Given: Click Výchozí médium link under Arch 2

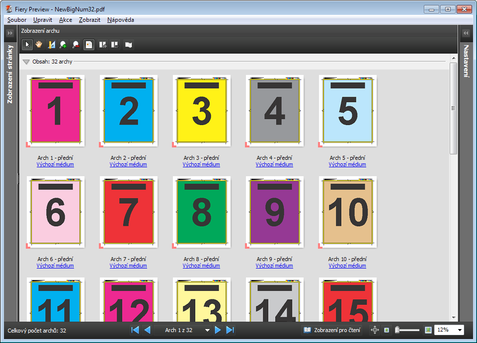Looking at the screenshot, I should click(128, 164).
